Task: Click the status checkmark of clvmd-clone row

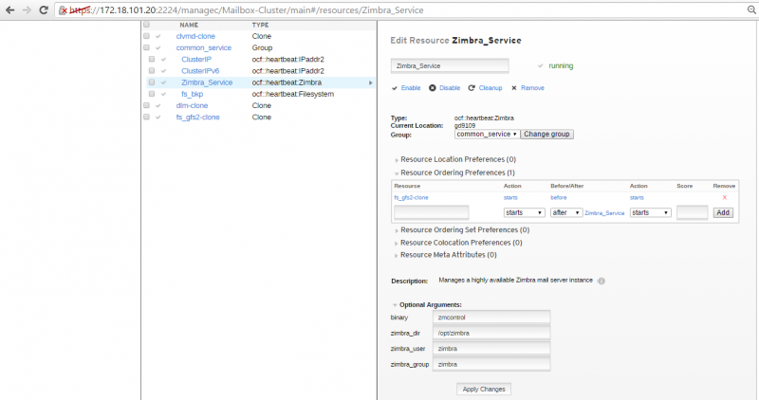Action: pos(158,36)
